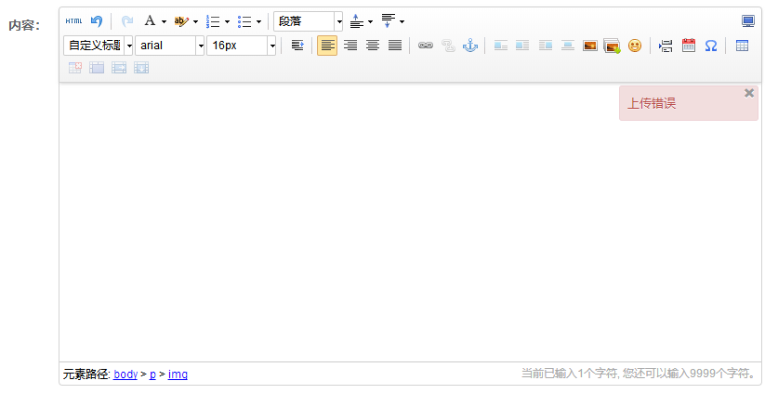
Task: Expand spacing-before-paragraph options arrow
Action: click(370, 21)
